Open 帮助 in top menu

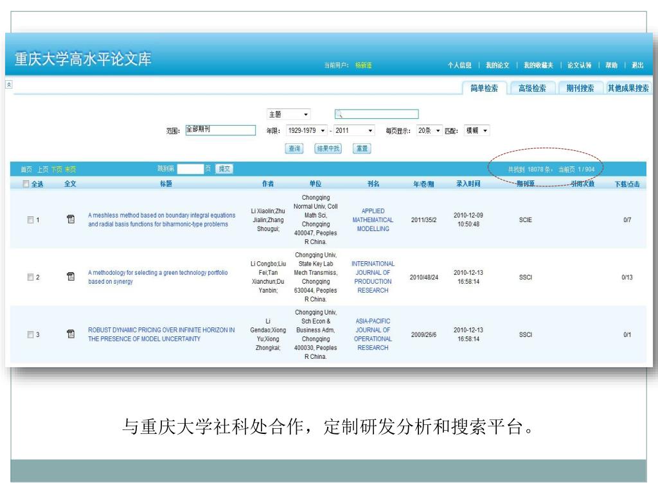click(x=612, y=65)
